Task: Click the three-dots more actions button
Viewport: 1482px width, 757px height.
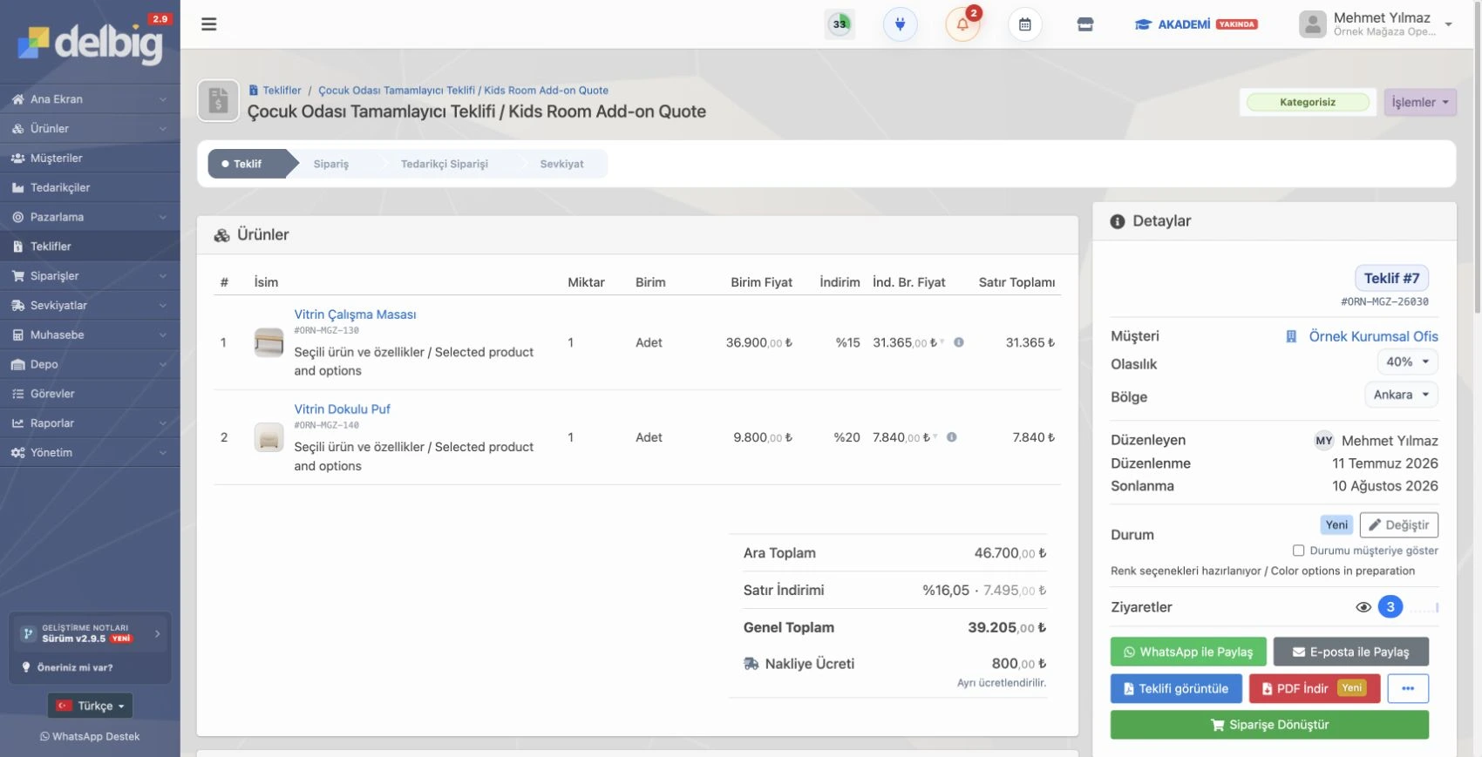Action: (1408, 688)
